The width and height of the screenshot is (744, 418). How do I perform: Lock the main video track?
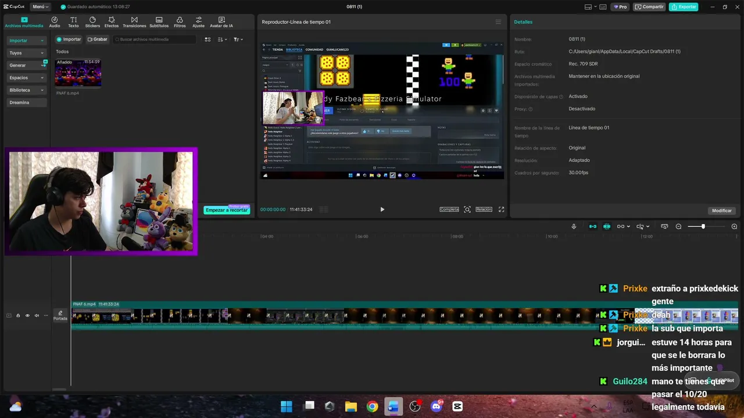coord(18,316)
